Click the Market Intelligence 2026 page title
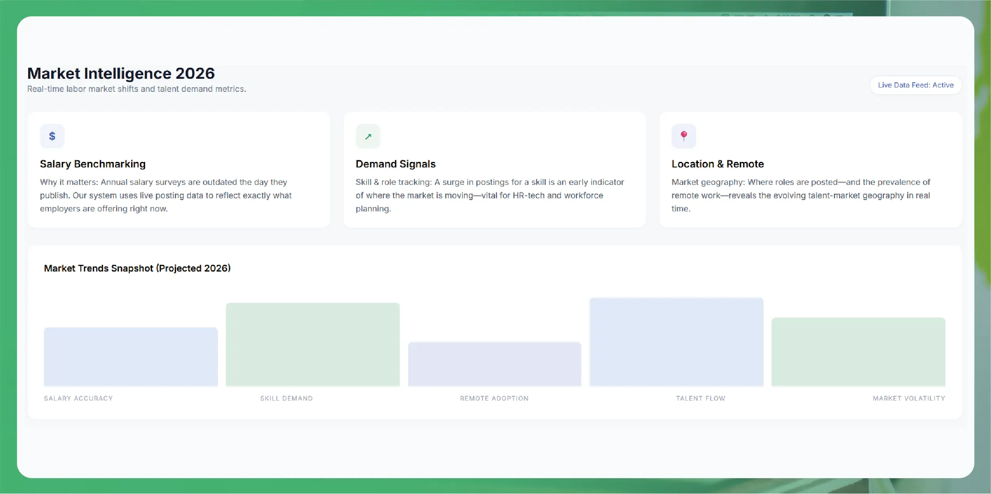Image resolution: width=991 pixels, height=494 pixels. (x=121, y=73)
